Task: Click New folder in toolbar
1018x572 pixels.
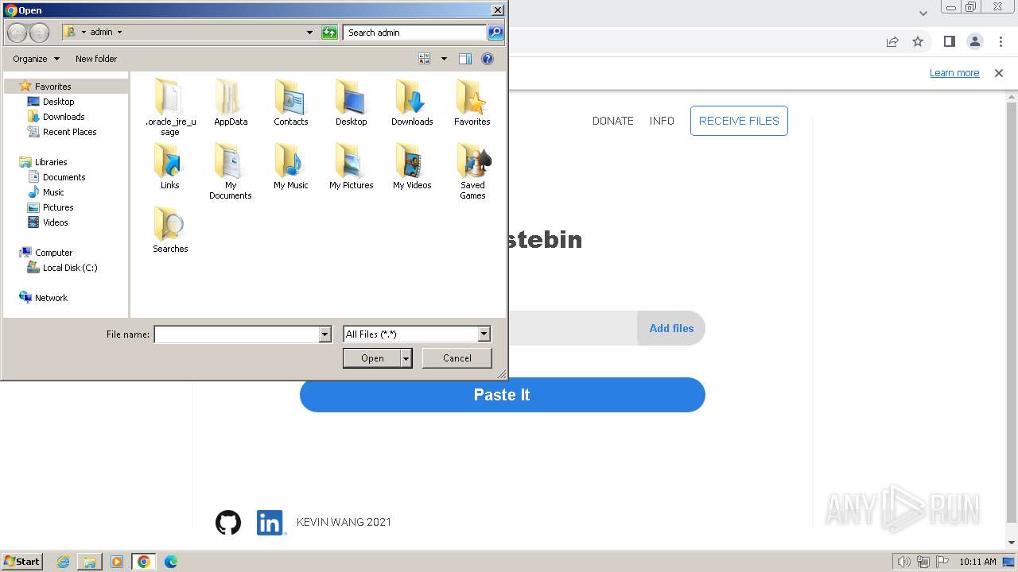Action: coord(96,59)
